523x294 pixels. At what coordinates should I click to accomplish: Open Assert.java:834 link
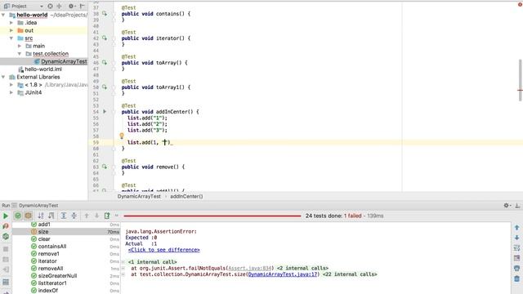coord(249,268)
